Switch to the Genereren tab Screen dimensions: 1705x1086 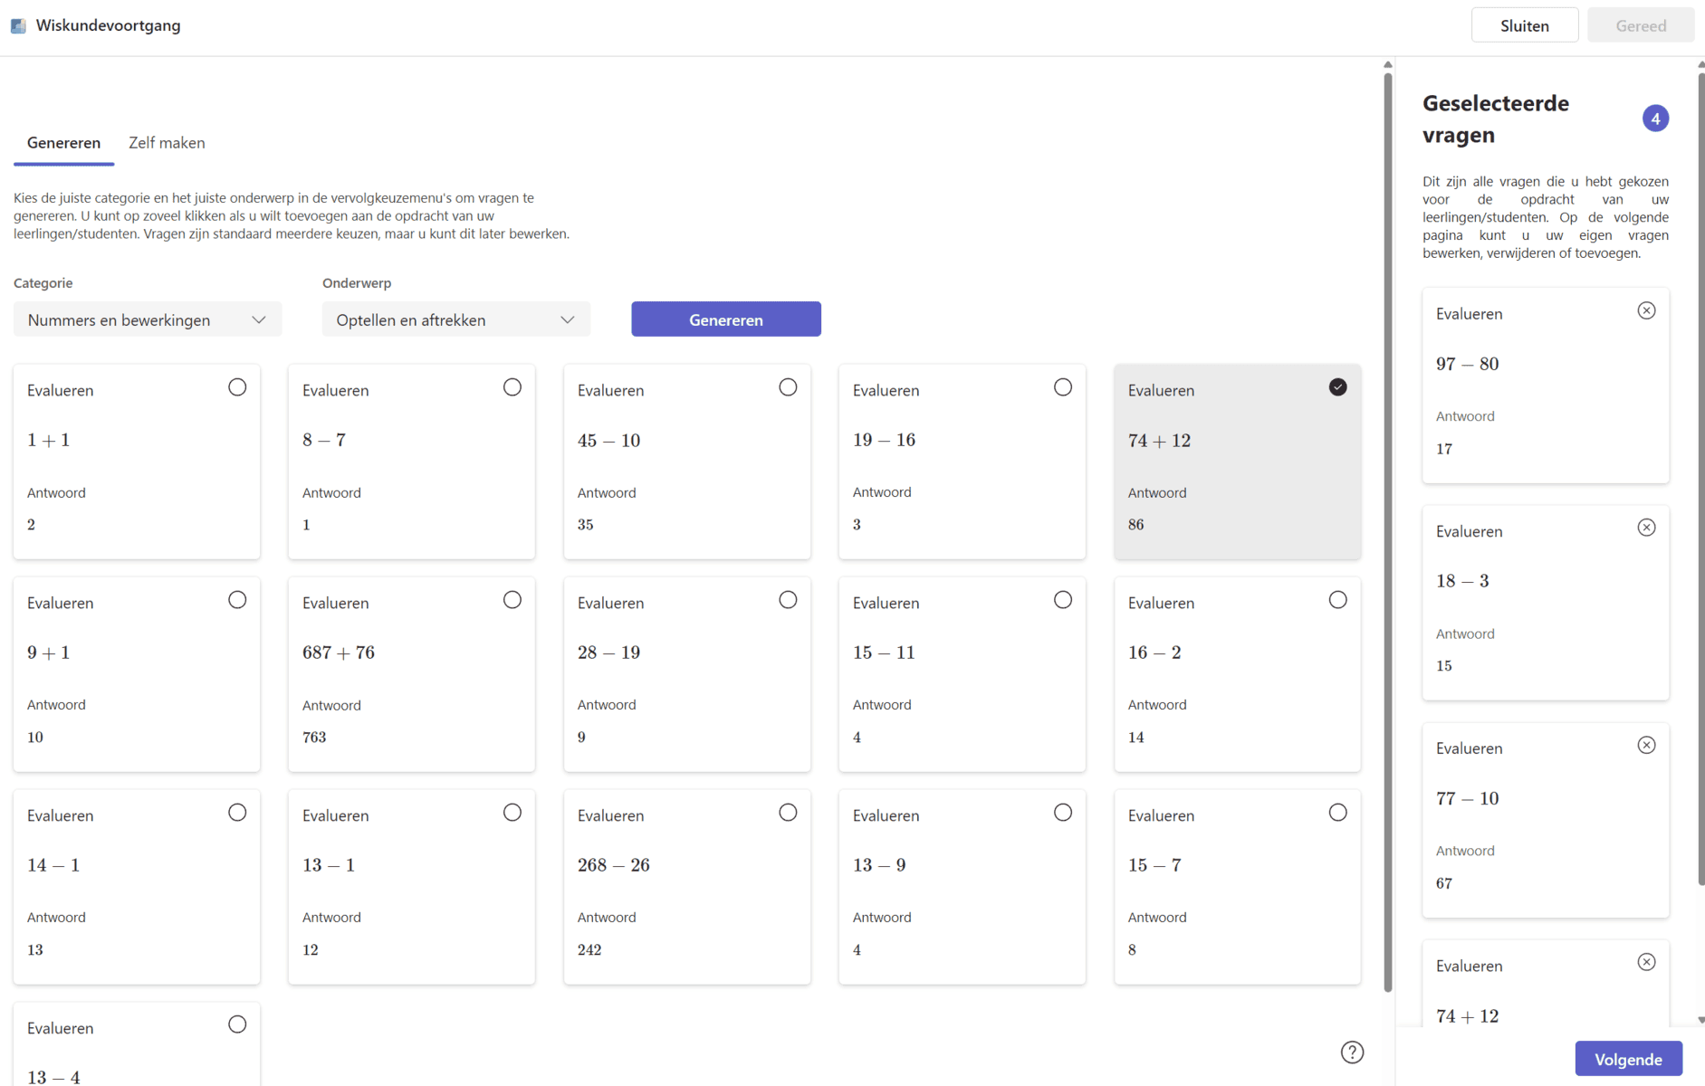click(x=63, y=143)
